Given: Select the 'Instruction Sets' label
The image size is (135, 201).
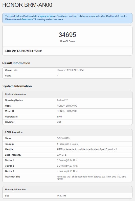Looking at the screenshot, I should pyautogui.click(x=13, y=177).
